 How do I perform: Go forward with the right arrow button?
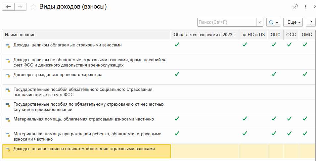[21, 7]
